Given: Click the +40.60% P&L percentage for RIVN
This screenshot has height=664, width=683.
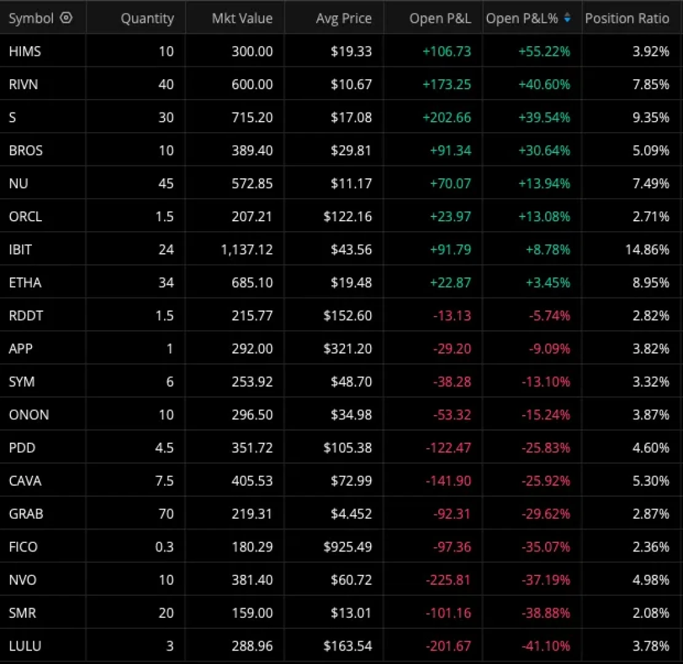Looking at the screenshot, I should pos(544,84).
